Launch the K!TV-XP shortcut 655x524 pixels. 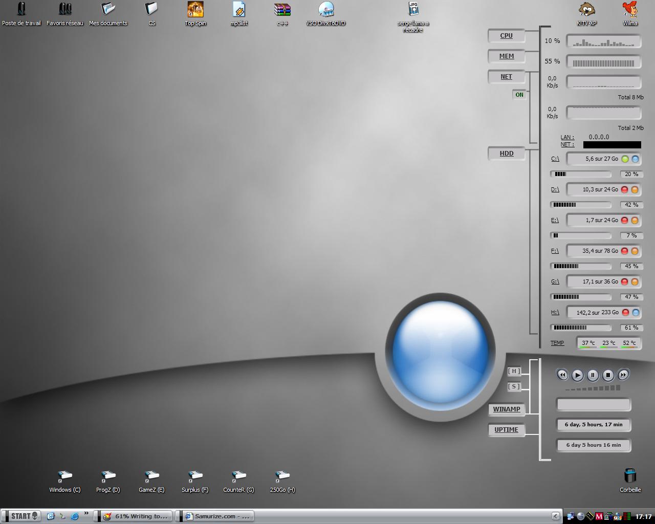coord(586,14)
